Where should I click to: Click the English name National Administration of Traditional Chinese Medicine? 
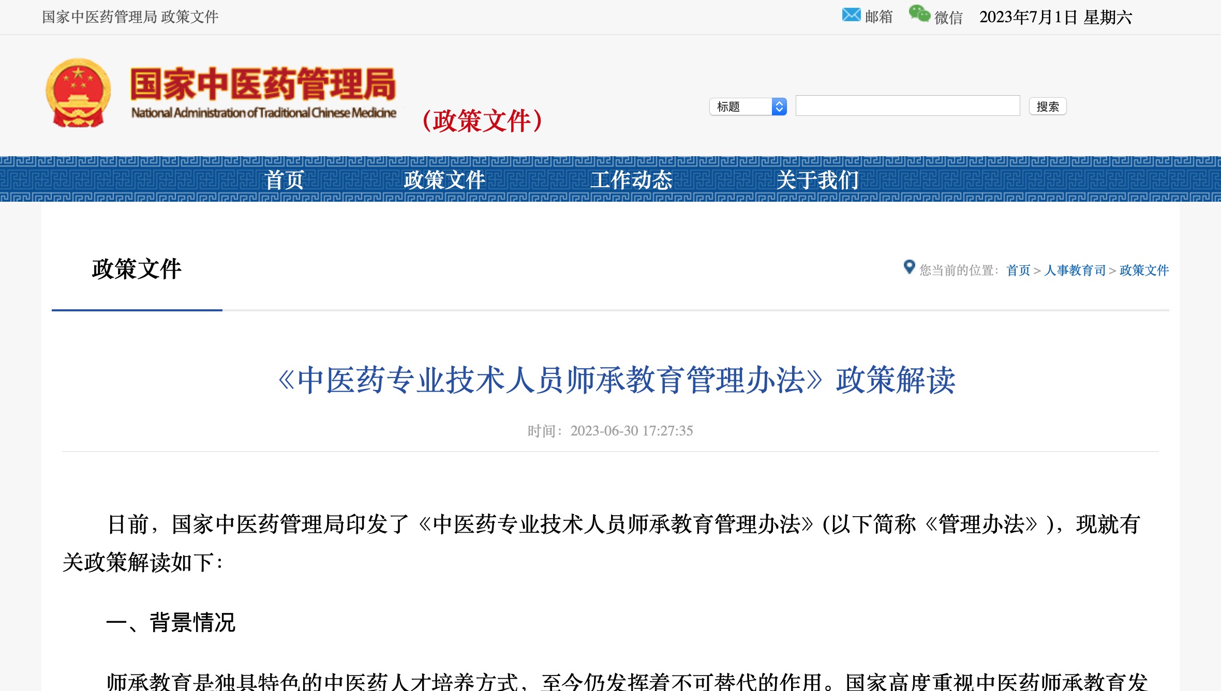pyautogui.click(x=264, y=113)
